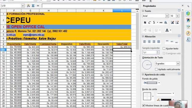Center cell text horizontally in Alineación
The height and width of the screenshot is (108, 192).
[x=149, y=42]
